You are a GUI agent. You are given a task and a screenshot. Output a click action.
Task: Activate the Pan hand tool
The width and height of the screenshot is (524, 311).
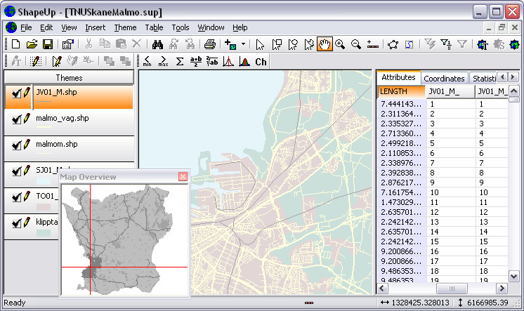325,44
